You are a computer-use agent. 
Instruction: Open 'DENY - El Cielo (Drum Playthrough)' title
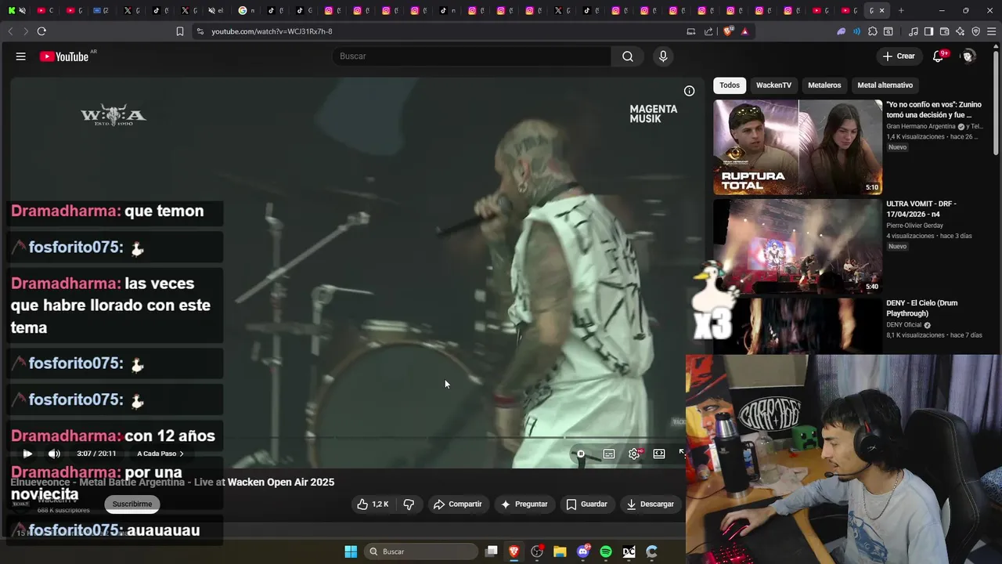922,308
